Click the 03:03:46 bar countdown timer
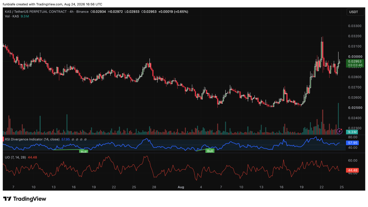This screenshot has width=368, height=207. point(355,65)
